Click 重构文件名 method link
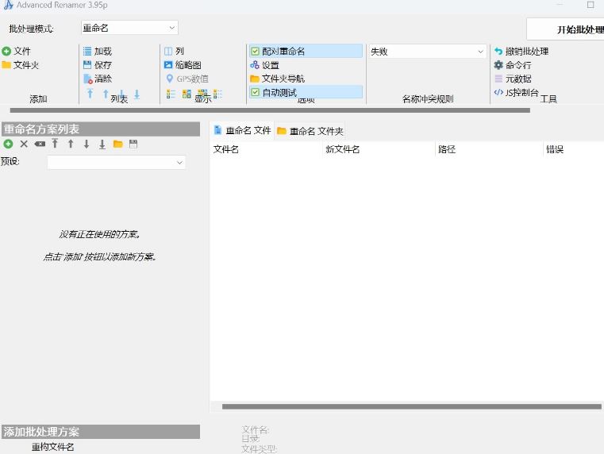 click(52, 447)
